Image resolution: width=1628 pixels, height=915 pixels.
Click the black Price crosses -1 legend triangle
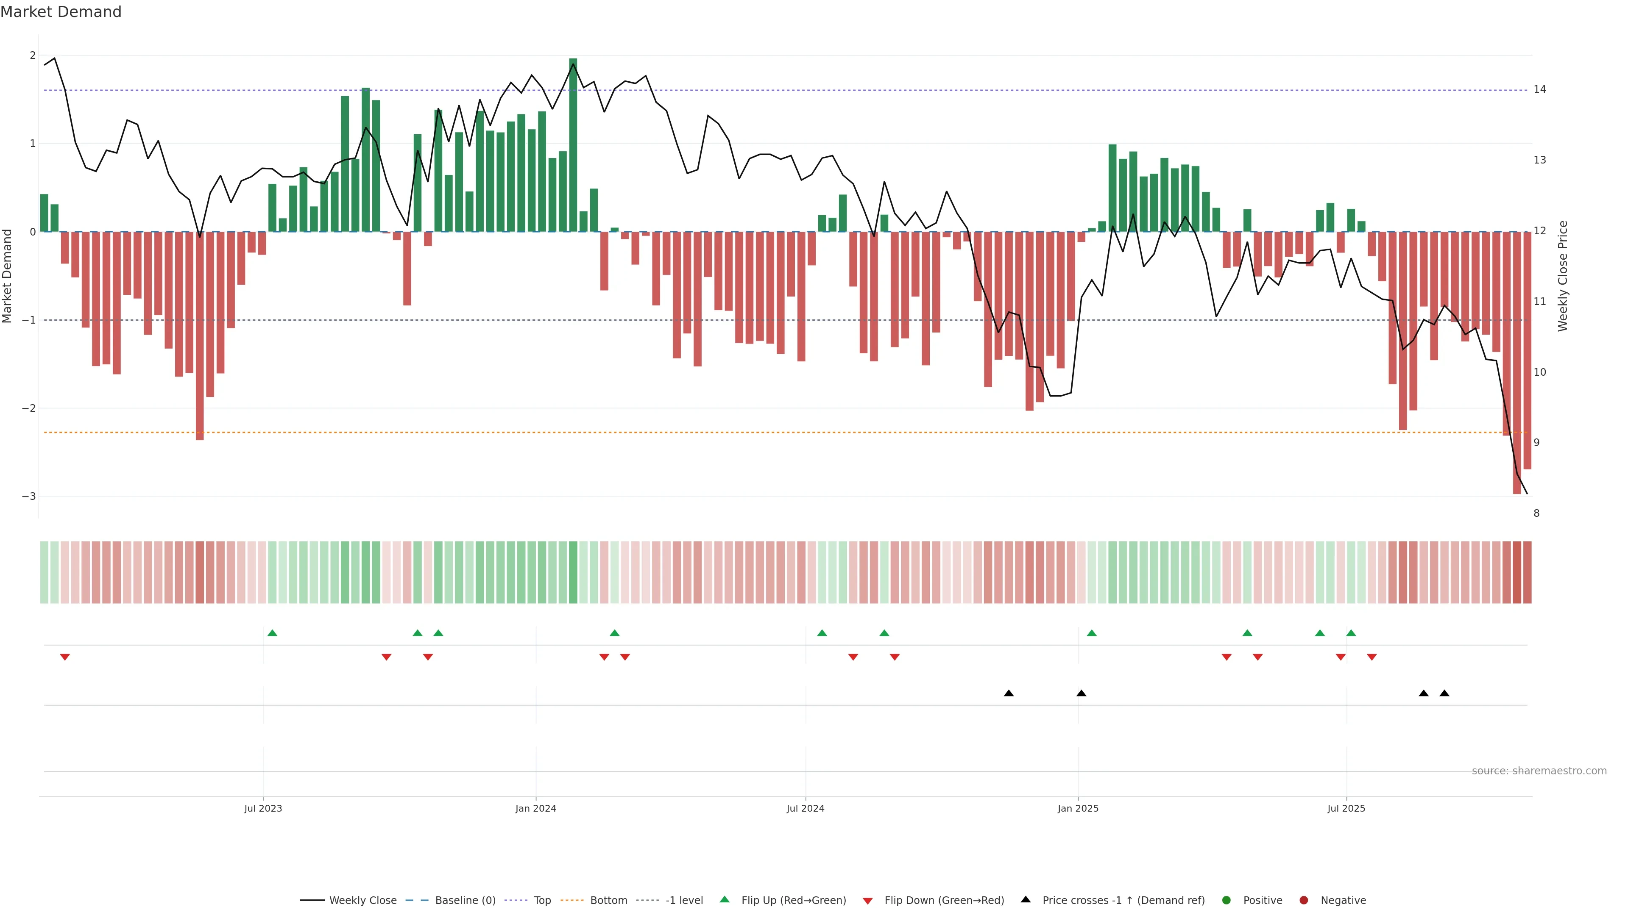pos(1026,900)
